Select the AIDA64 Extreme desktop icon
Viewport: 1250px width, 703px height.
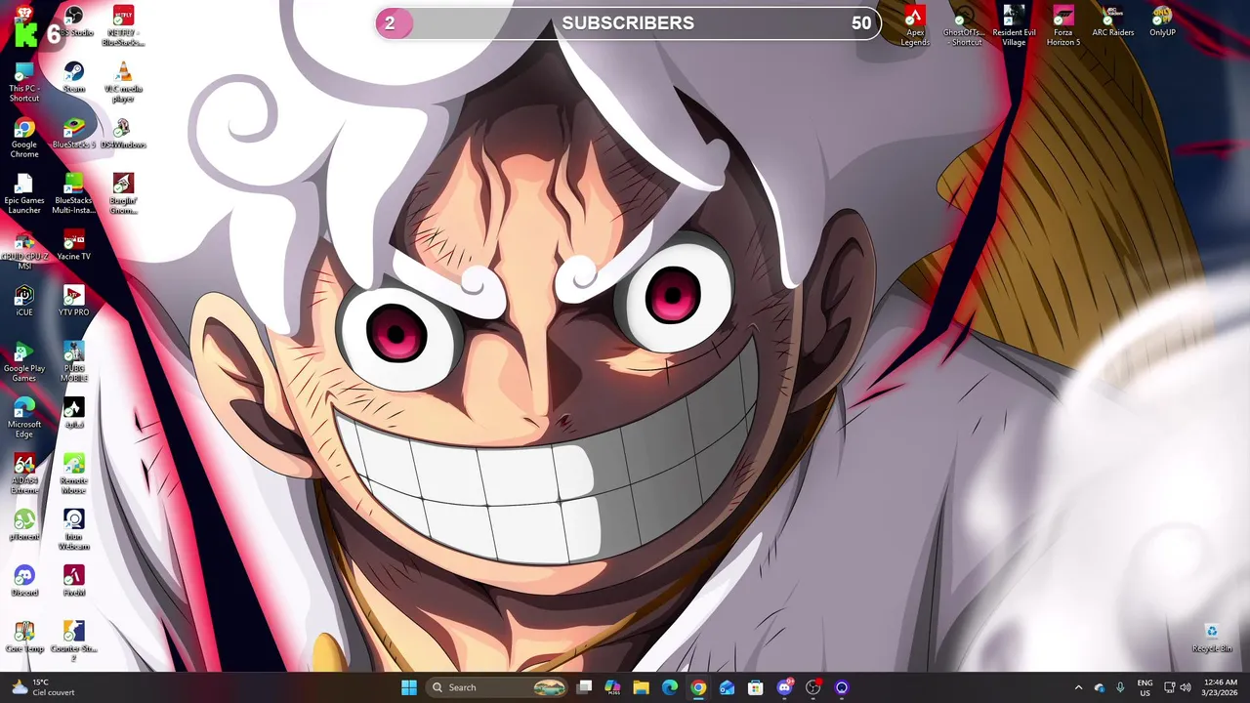[x=24, y=473]
